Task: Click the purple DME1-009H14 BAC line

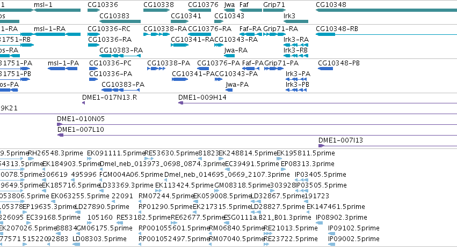Action: pos(318,103)
